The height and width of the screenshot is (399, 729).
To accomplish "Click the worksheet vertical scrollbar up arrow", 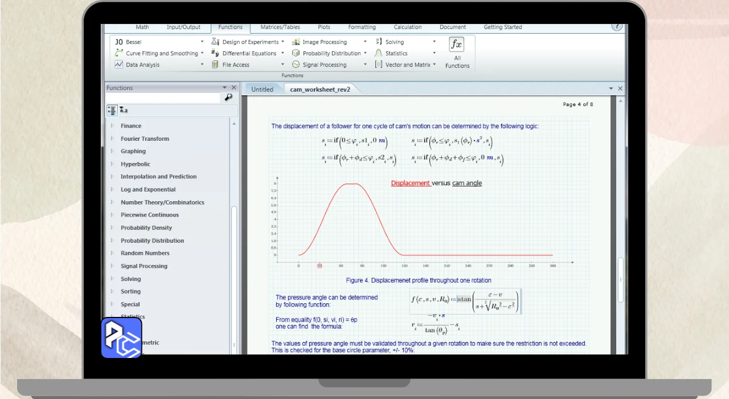I will (x=620, y=100).
